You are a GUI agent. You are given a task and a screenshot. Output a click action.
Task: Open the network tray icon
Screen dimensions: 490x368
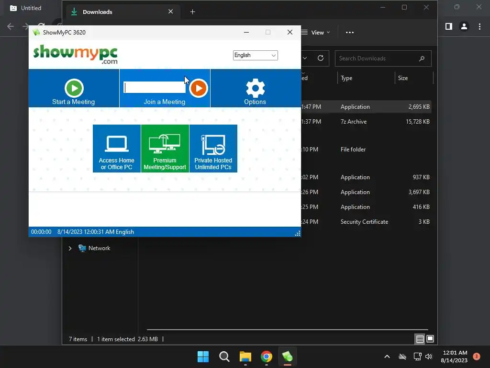coord(417,356)
